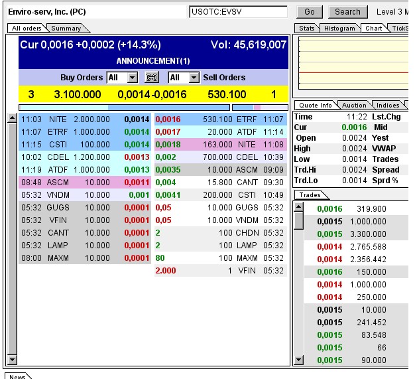
Task: Click the sell orders depth bar
Action: [x=260, y=108]
